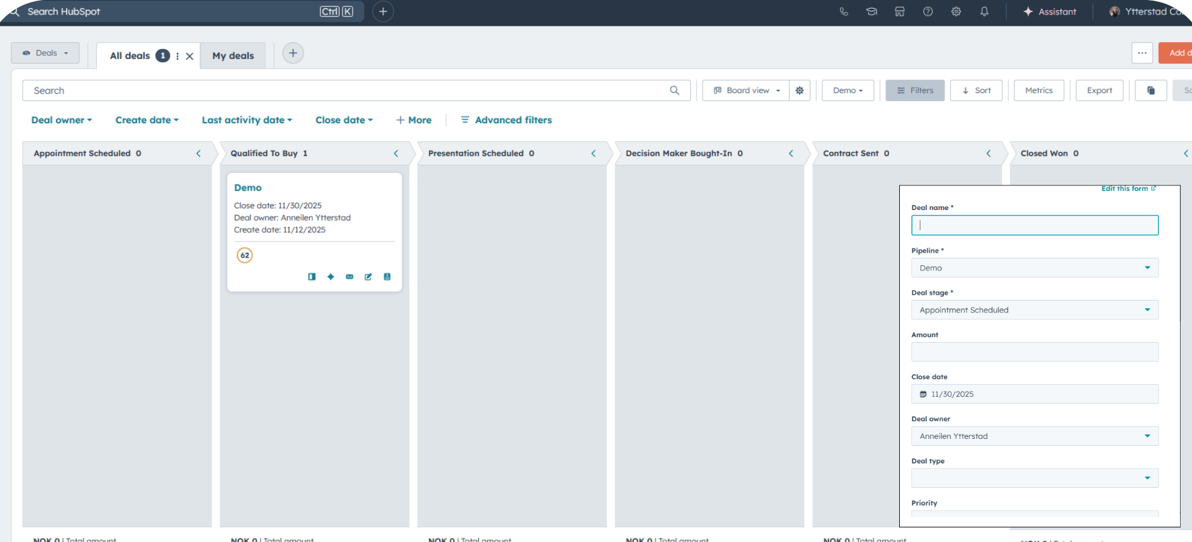Click the Export button
The height and width of the screenshot is (542, 1192).
[1099, 91]
